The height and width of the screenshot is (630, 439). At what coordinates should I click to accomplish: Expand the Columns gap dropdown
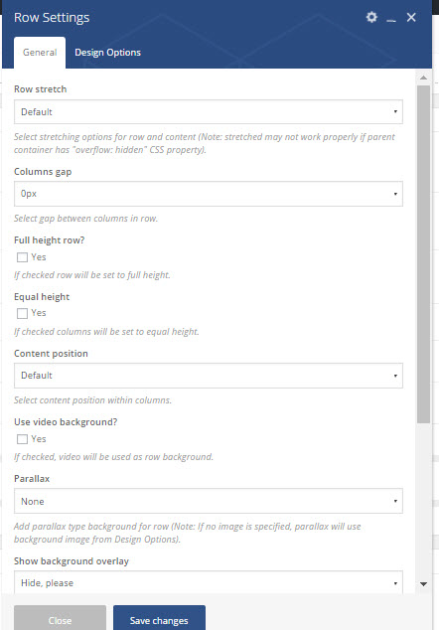(209, 194)
